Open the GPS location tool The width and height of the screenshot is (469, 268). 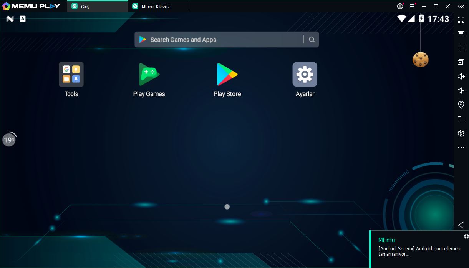coord(461,105)
